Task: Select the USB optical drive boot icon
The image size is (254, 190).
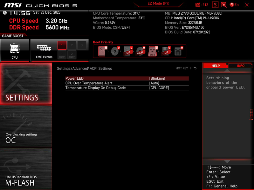Action: click(141, 51)
